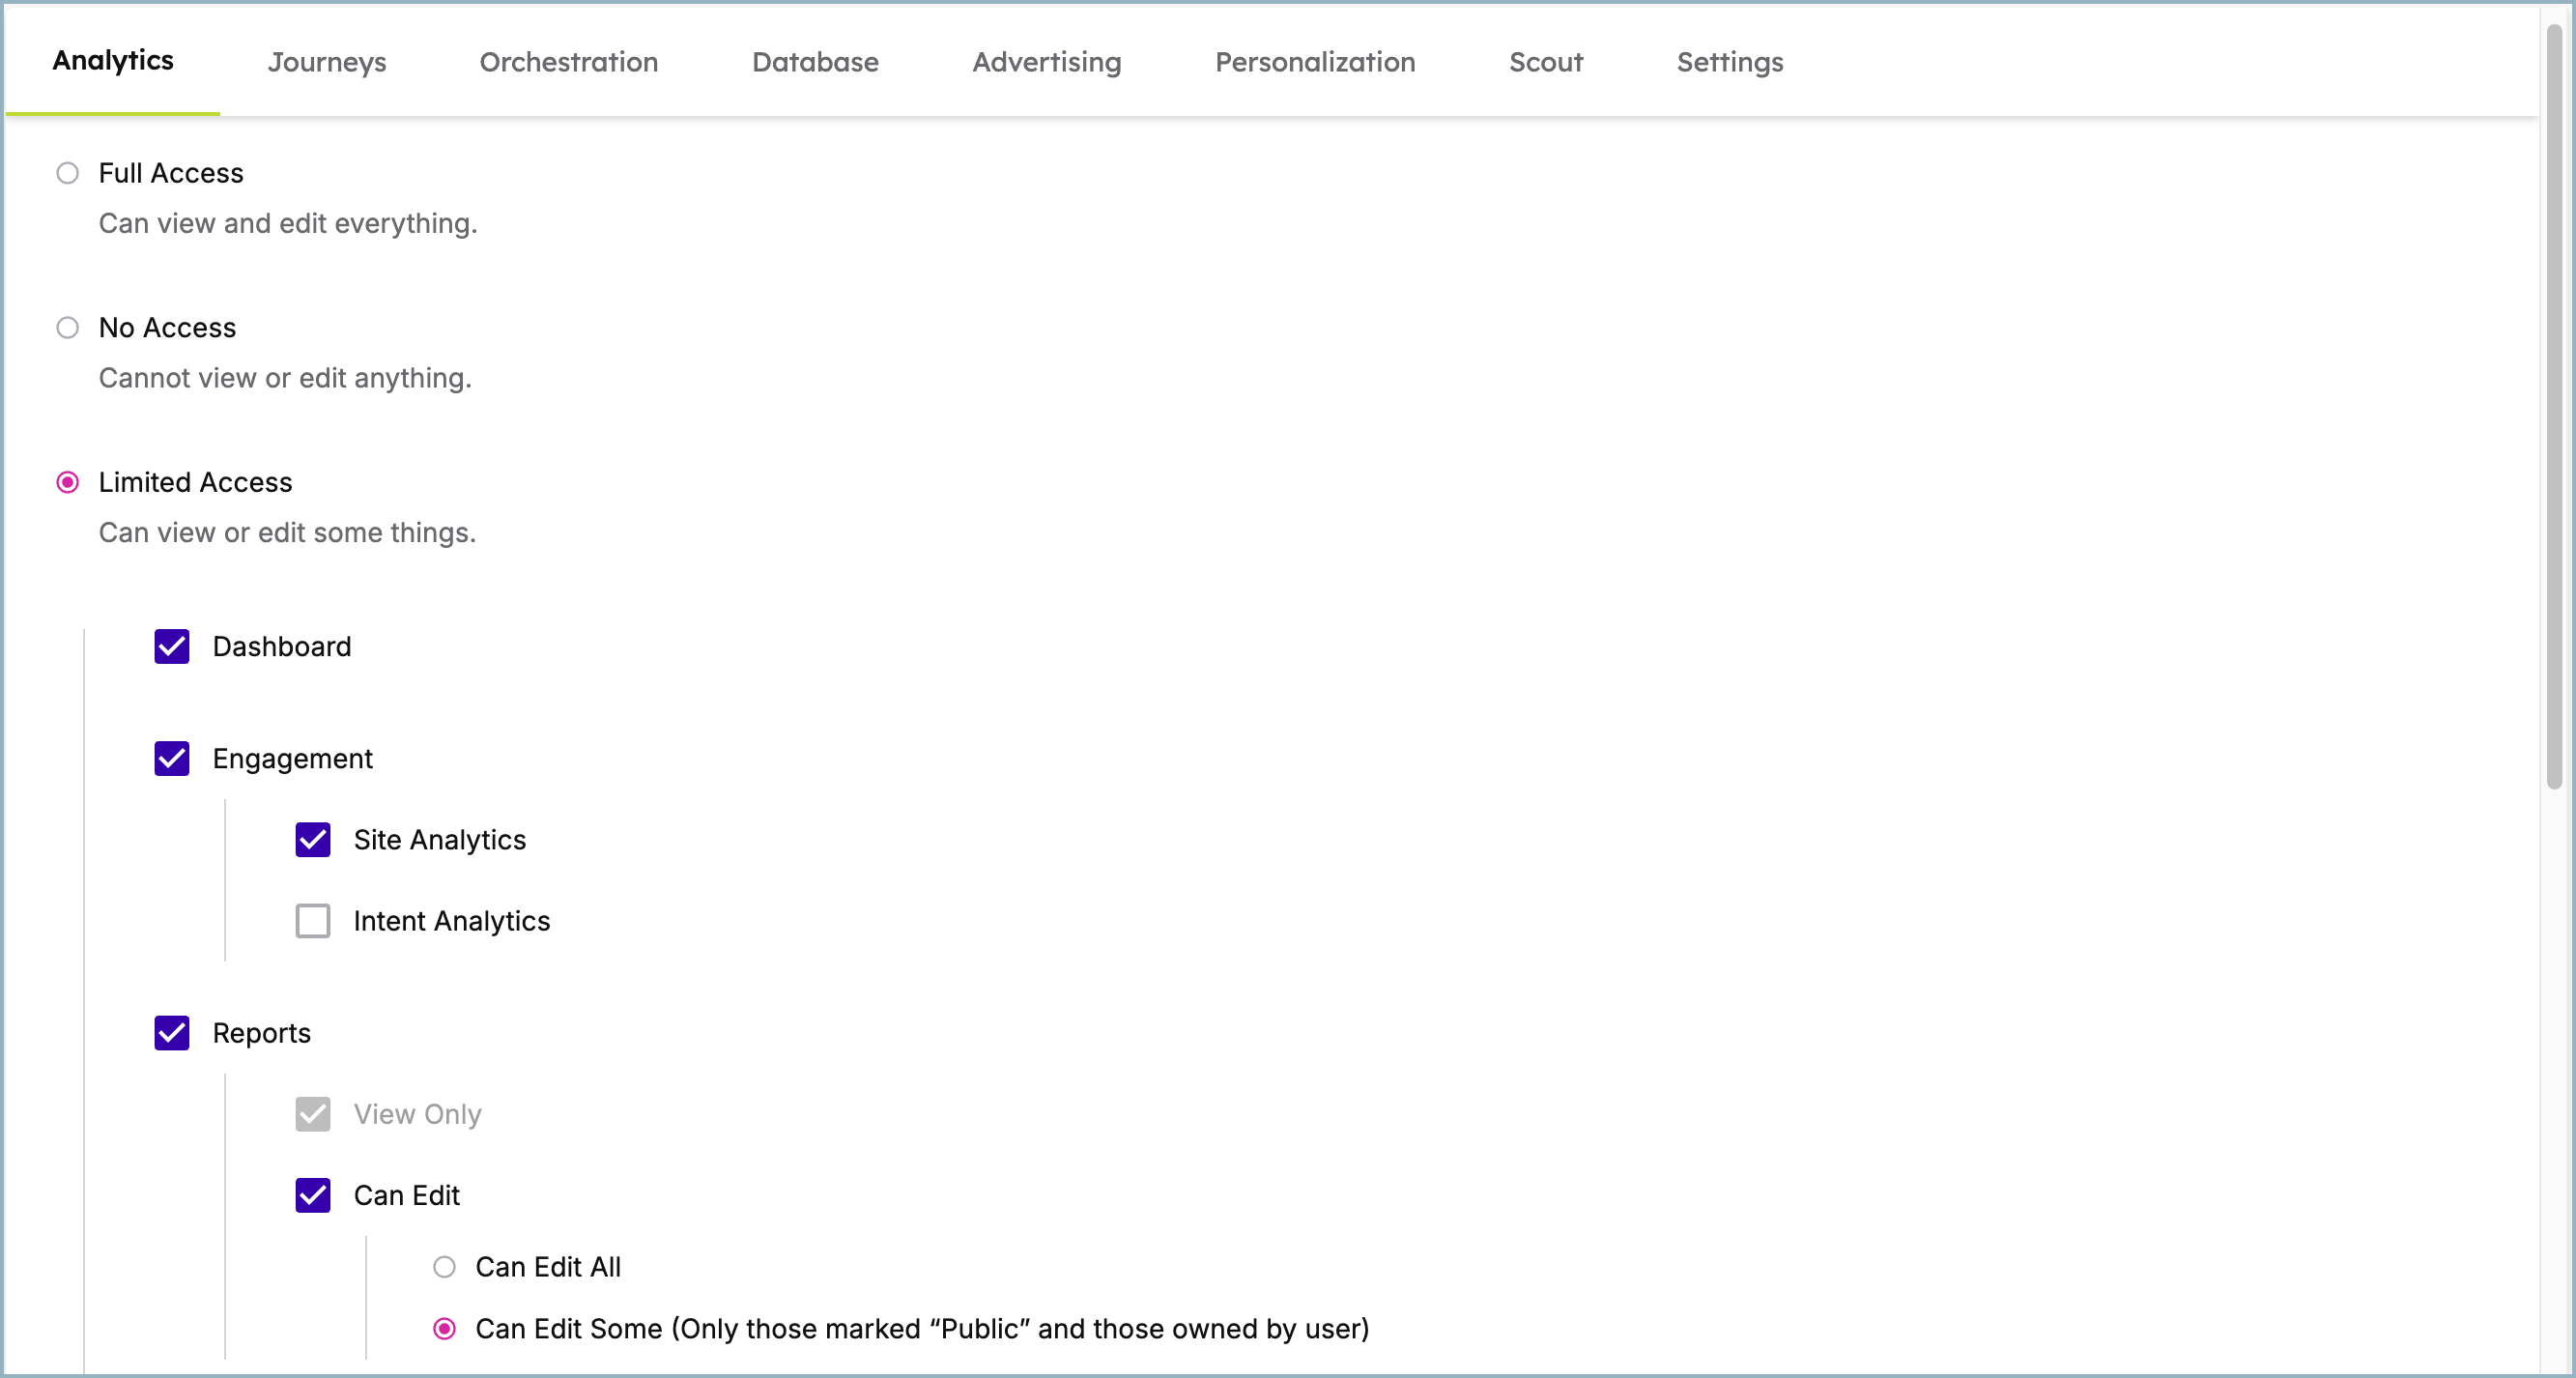Click the disabled View Only checkbox

313,1114
